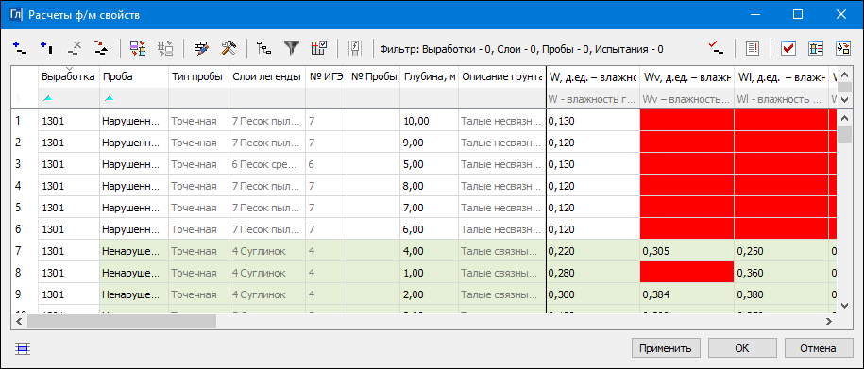Image resolution: width=864 pixels, height=369 pixels.
Task: Select the depth cell 10,00 in row 1
Action: tap(430, 120)
